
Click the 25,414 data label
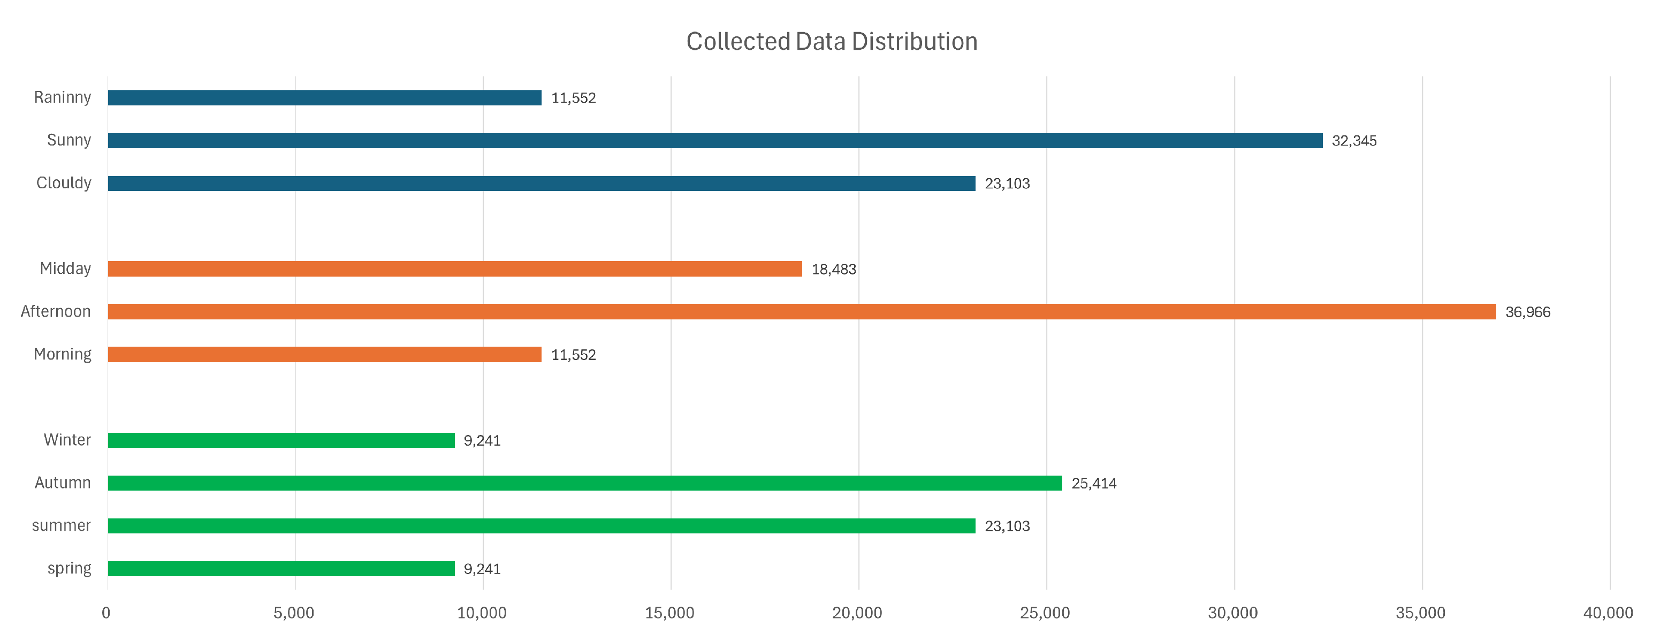pos(1094,484)
